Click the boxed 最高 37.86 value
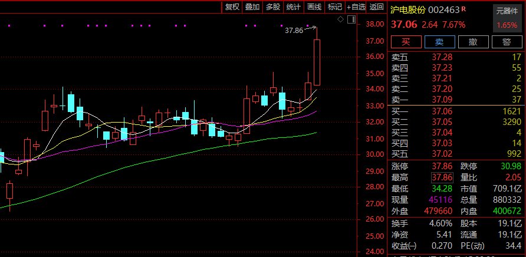 [442, 177]
